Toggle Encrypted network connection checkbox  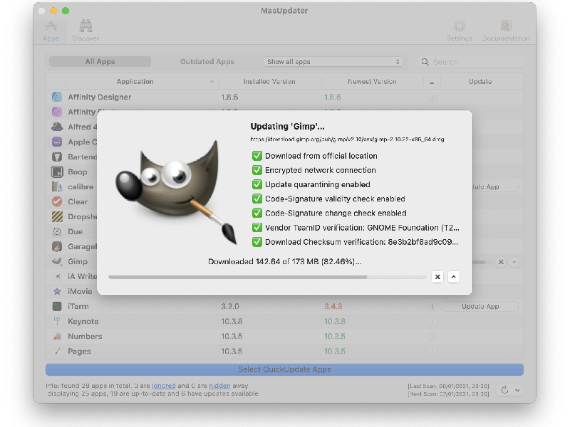pyautogui.click(x=257, y=170)
